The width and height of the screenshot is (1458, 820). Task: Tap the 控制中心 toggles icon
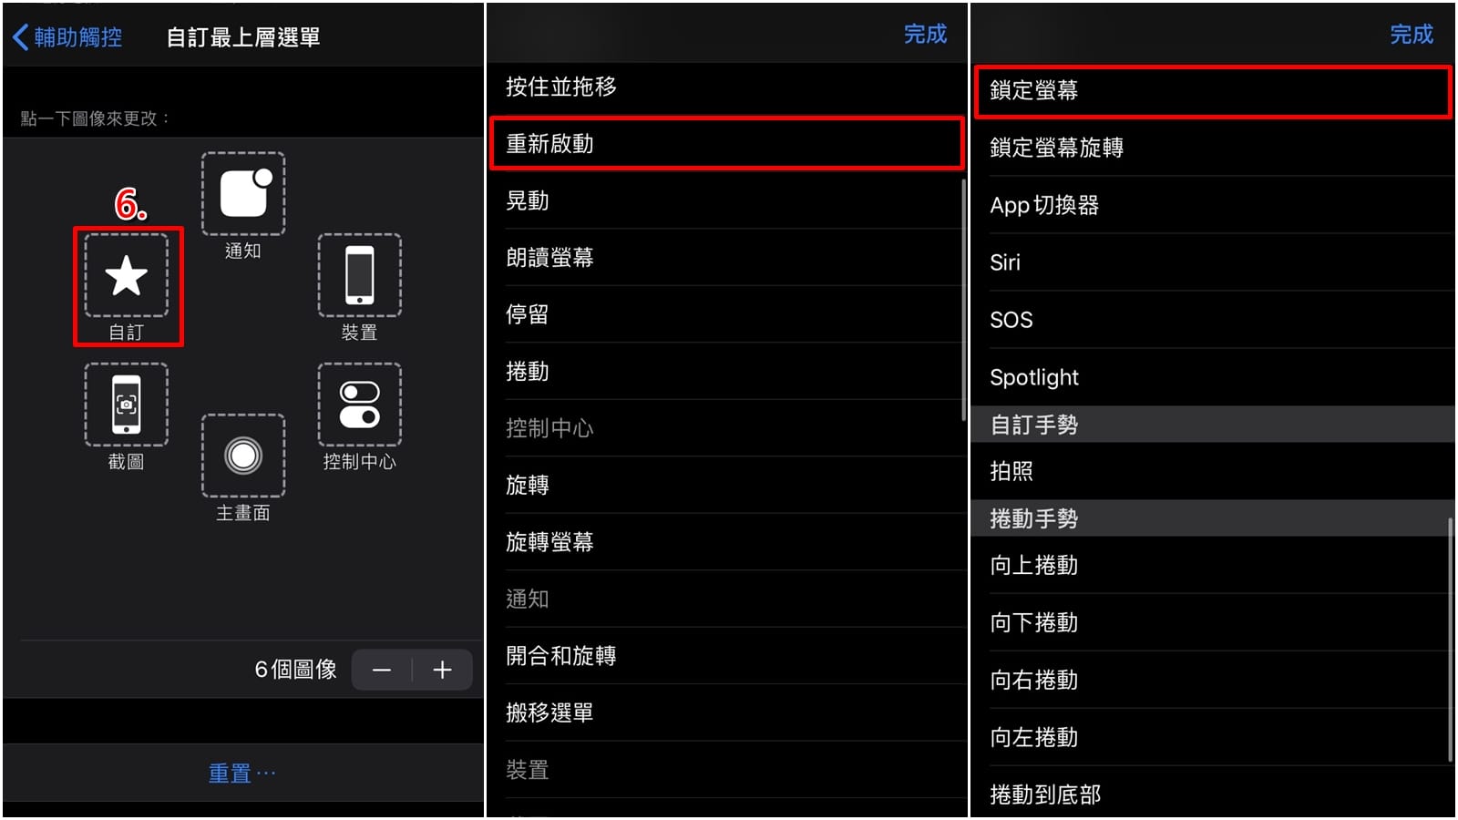[360, 405]
